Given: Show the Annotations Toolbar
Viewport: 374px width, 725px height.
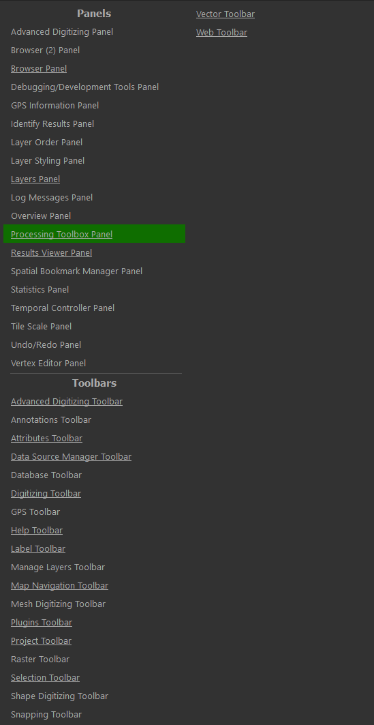Looking at the screenshot, I should (51, 420).
